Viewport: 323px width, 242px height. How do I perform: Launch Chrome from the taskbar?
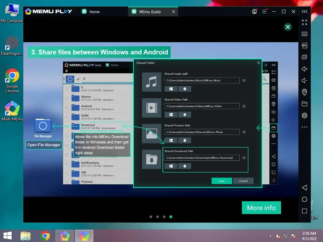pyautogui.click(x=45, y=236)
